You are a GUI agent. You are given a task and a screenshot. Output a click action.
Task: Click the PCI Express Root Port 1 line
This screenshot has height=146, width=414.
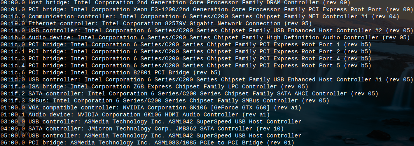(186, 45)
